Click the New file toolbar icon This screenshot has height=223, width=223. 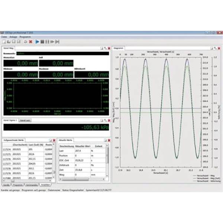(3, 42)
